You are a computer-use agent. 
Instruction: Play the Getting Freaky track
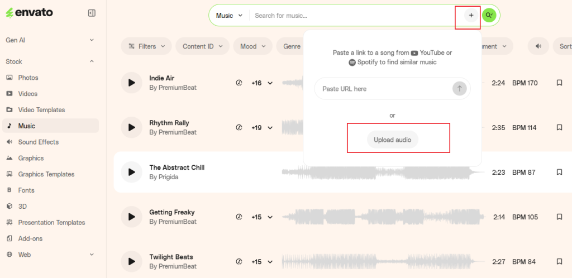coord(131,217)
